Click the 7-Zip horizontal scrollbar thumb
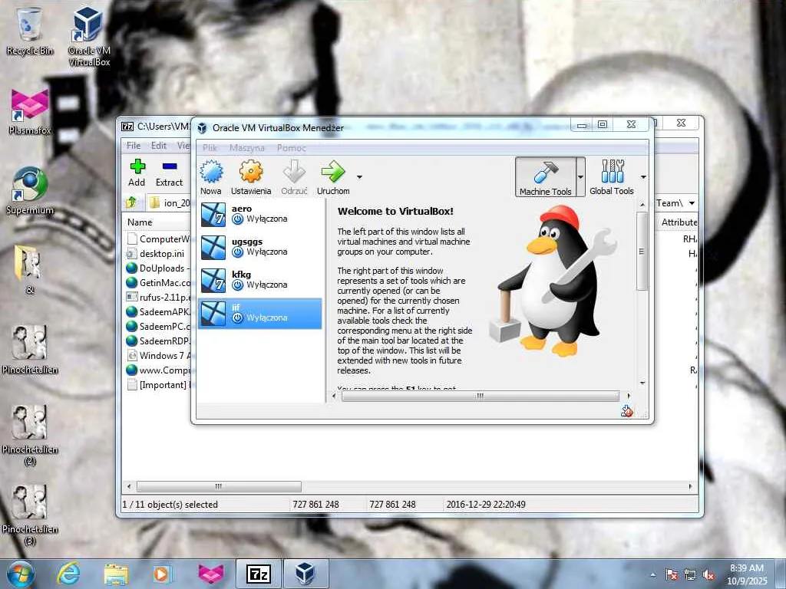Viewport: 786px width, 589px height. click(x=219, y=486)
